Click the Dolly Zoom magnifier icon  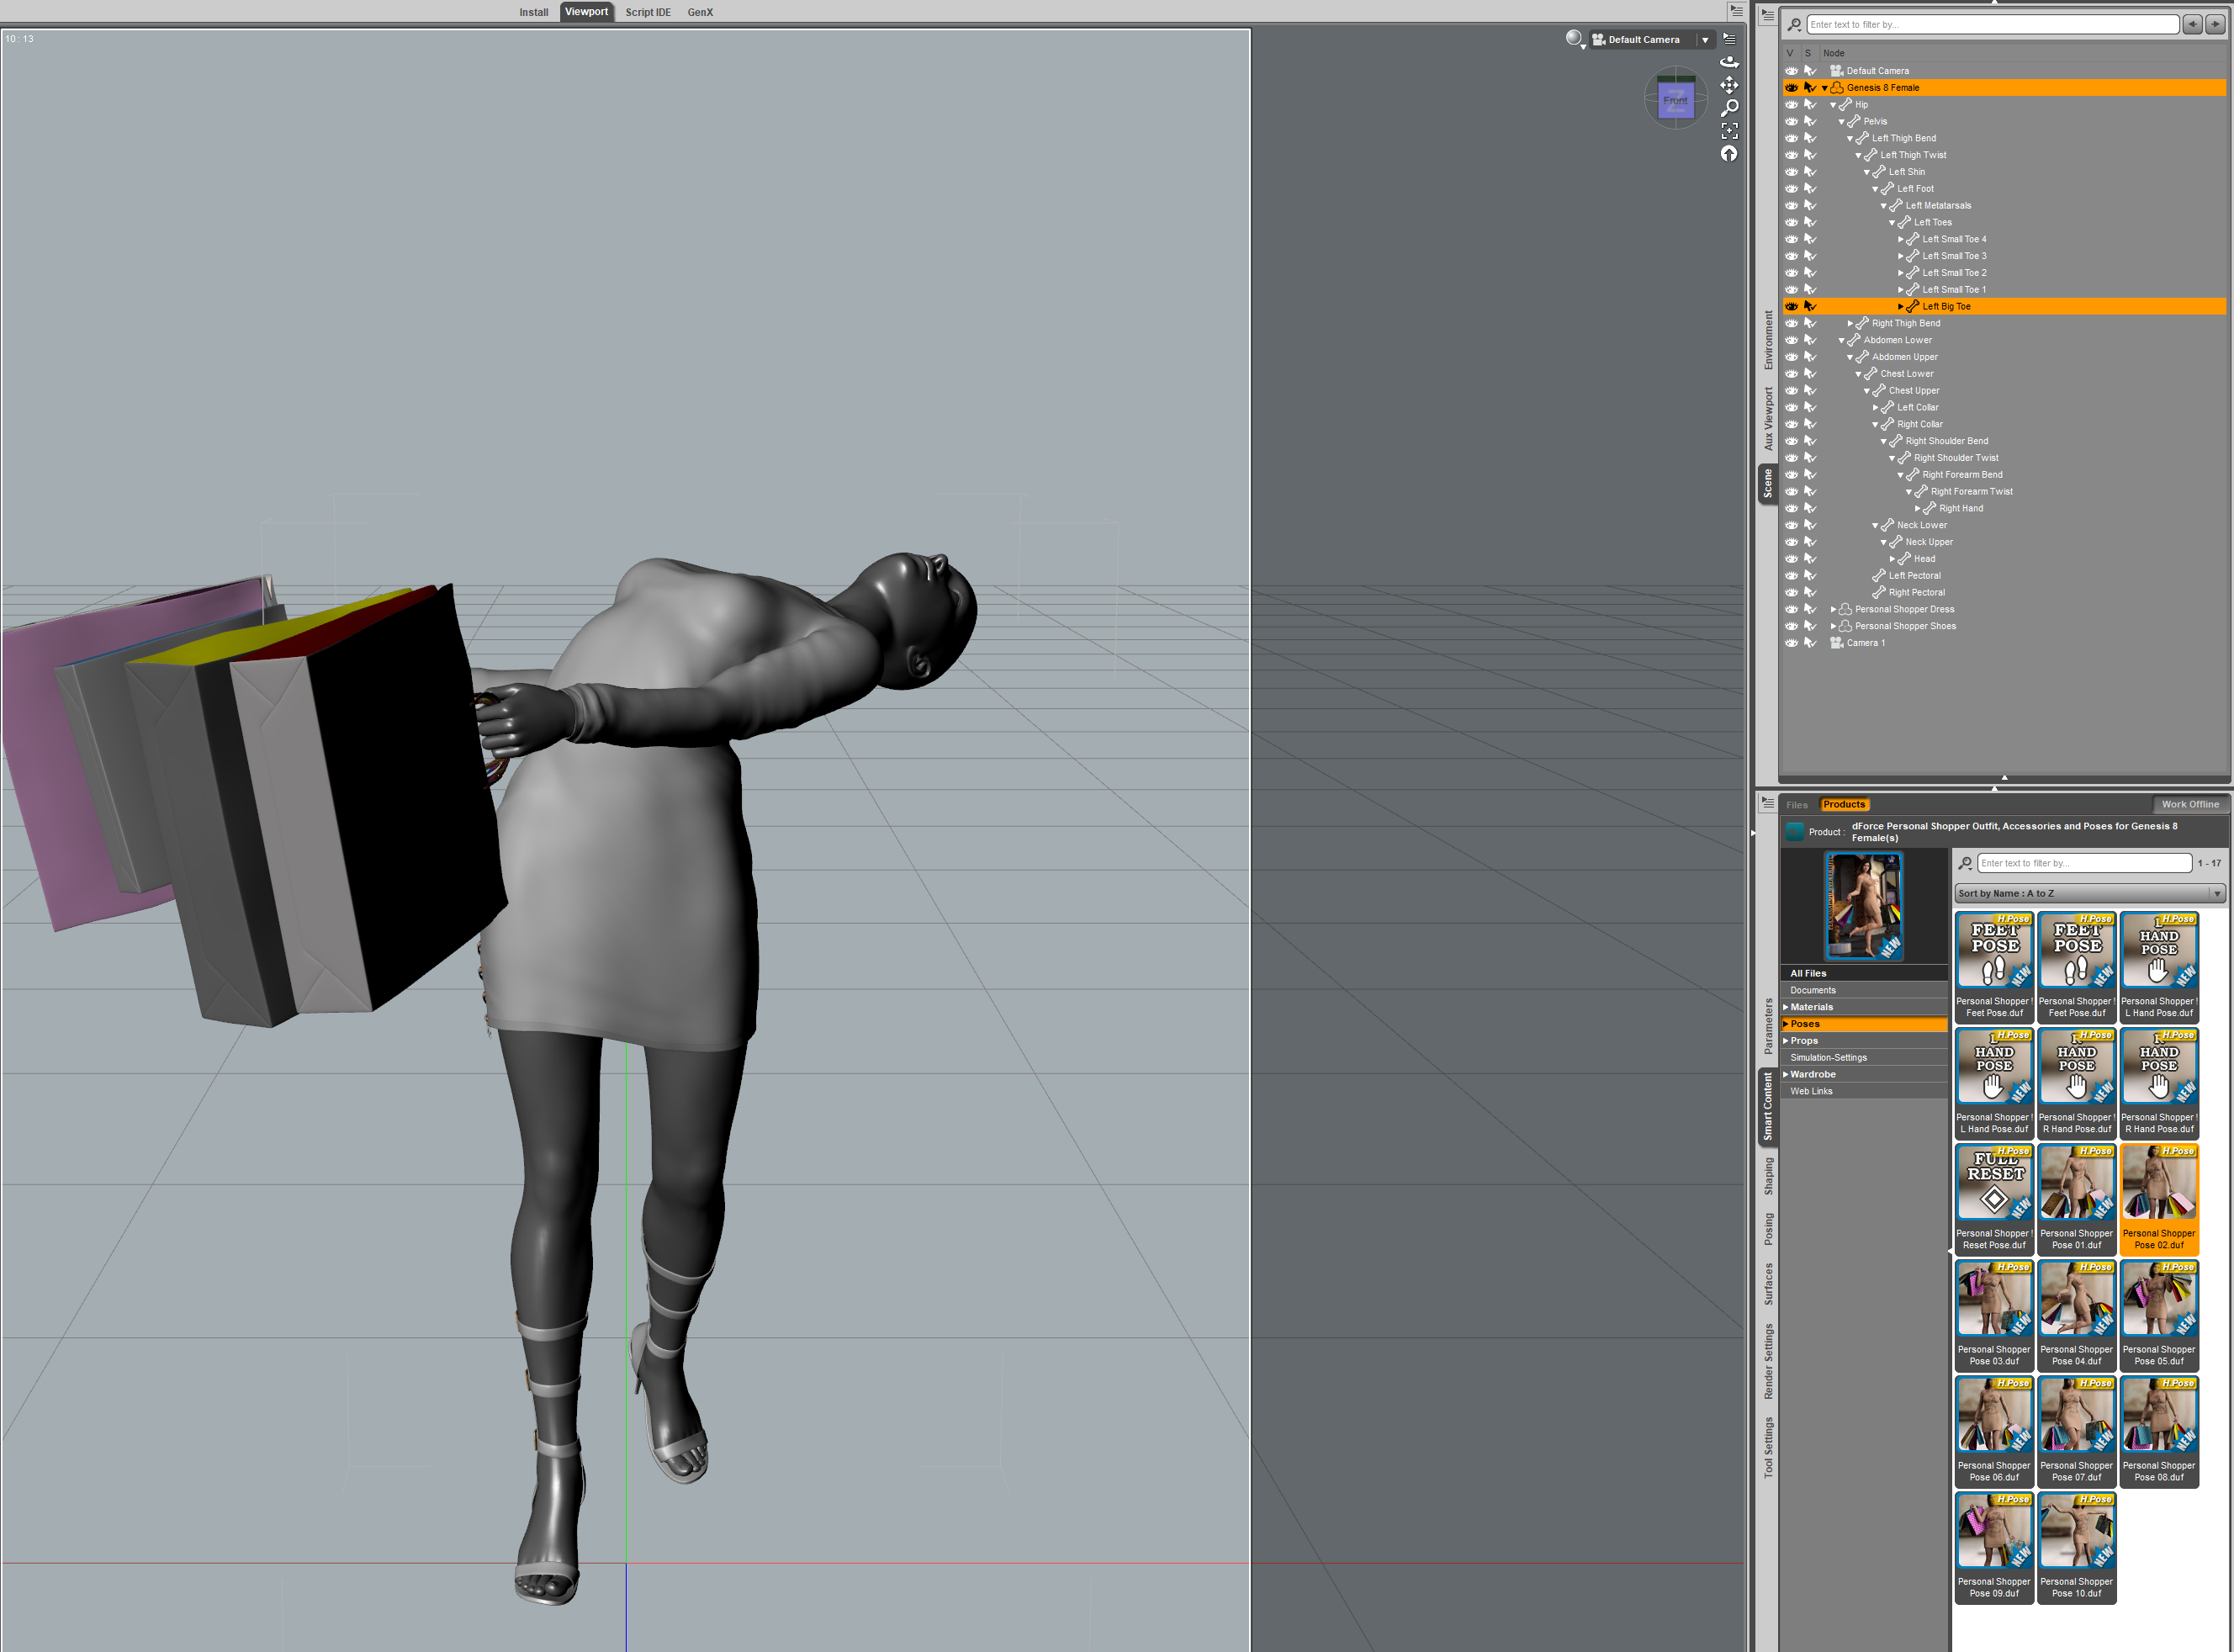pyautogui.click(x=1729, y=108)
